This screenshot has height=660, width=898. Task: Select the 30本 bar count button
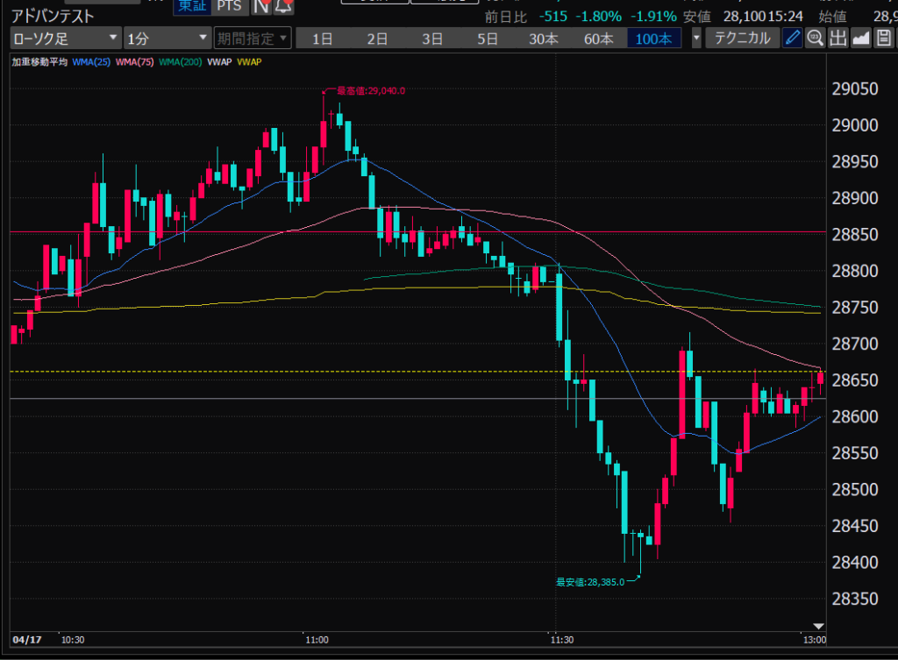543,38
